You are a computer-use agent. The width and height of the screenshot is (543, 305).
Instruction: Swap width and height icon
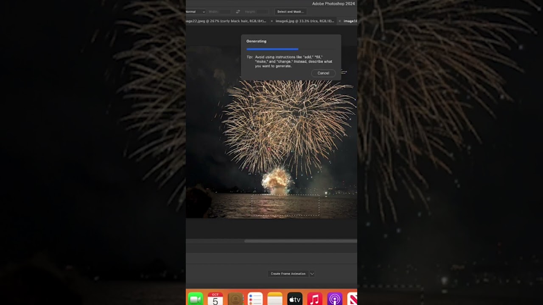click(x=238, y=12)
